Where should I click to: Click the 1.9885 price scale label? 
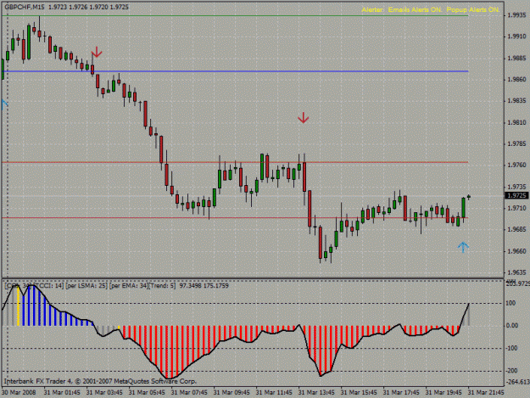(516, 59)
